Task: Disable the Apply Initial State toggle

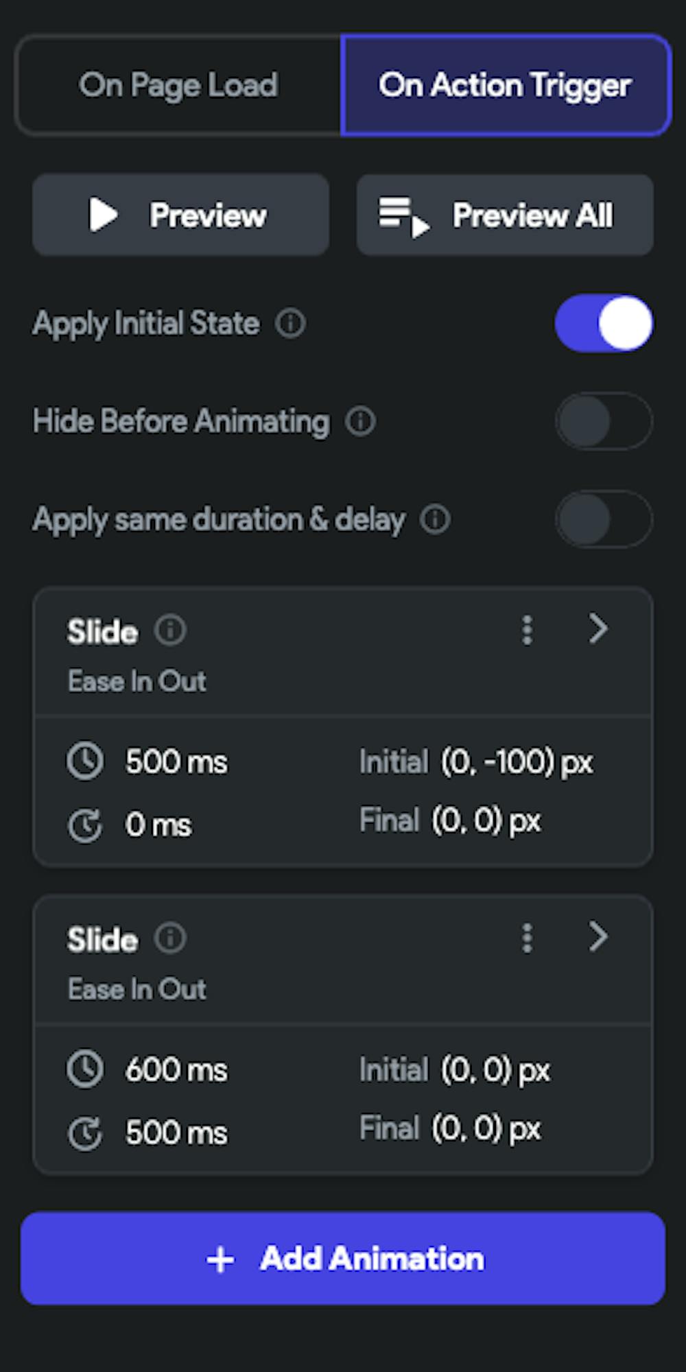Action: (x=603, y=323)
